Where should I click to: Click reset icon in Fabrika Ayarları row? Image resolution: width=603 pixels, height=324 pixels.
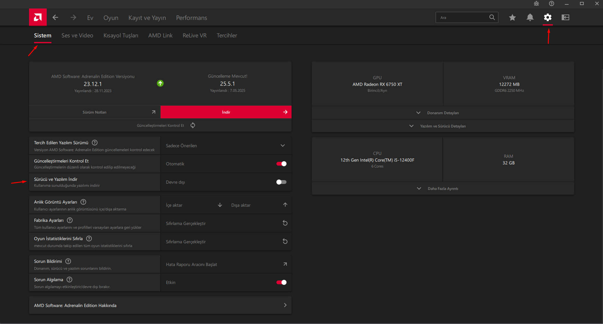pos(285,223)
